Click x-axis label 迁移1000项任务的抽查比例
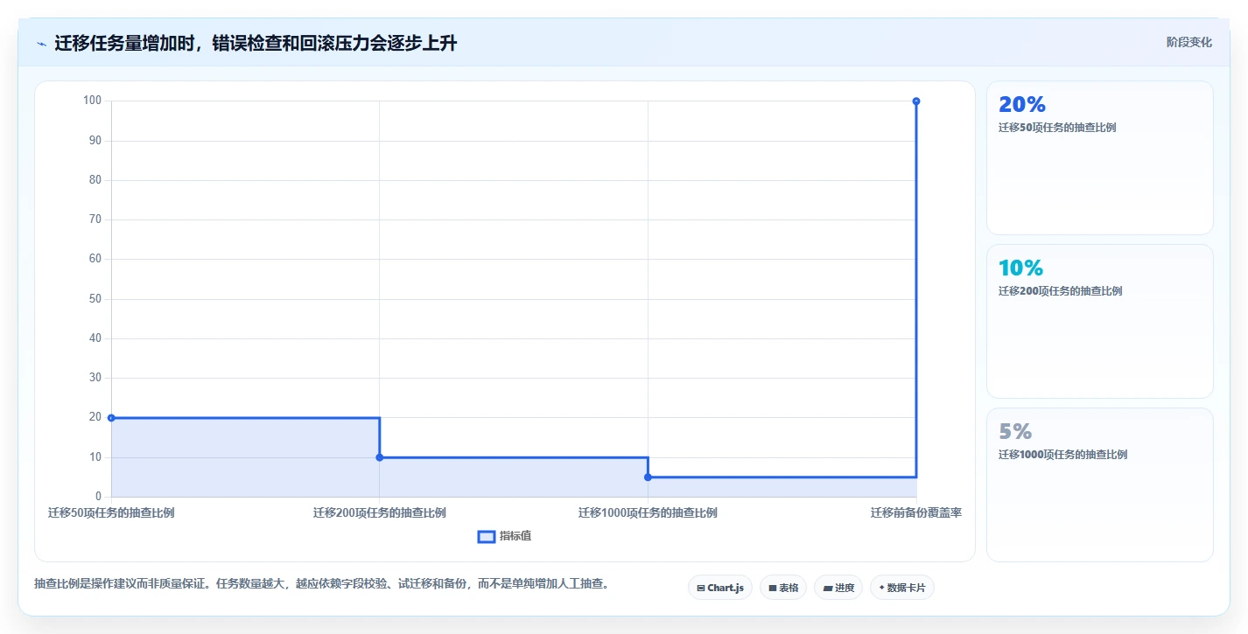This screenshot has height=634, width=1248. (648, 512)
